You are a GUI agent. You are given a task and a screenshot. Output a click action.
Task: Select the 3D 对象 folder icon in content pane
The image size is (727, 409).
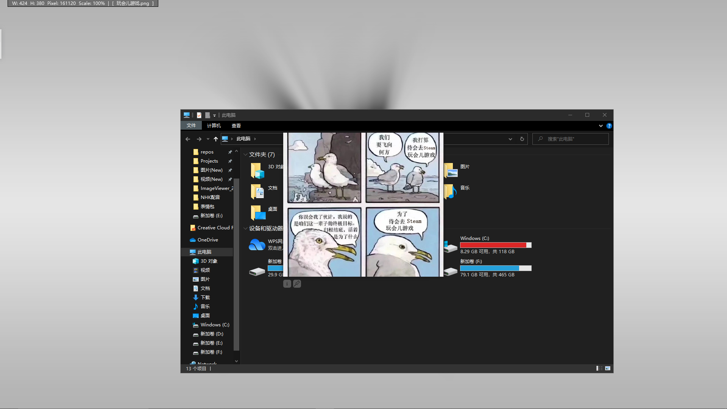coord(257,171)
